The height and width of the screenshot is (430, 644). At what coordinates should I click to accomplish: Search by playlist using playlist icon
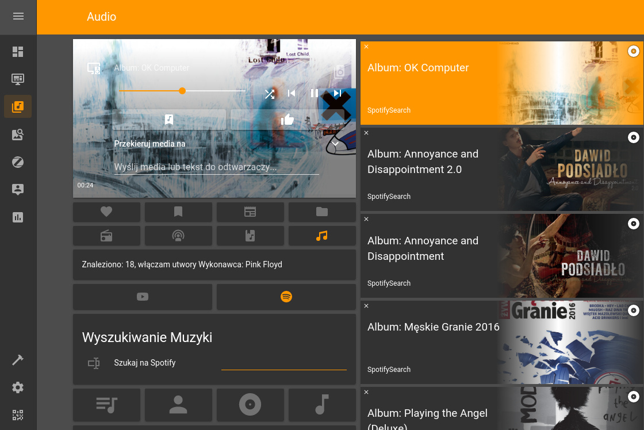pos(106,405)
